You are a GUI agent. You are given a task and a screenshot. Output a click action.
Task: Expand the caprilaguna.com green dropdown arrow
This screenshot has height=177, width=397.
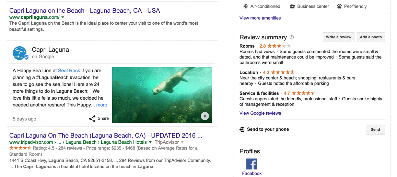coord(63,17)
